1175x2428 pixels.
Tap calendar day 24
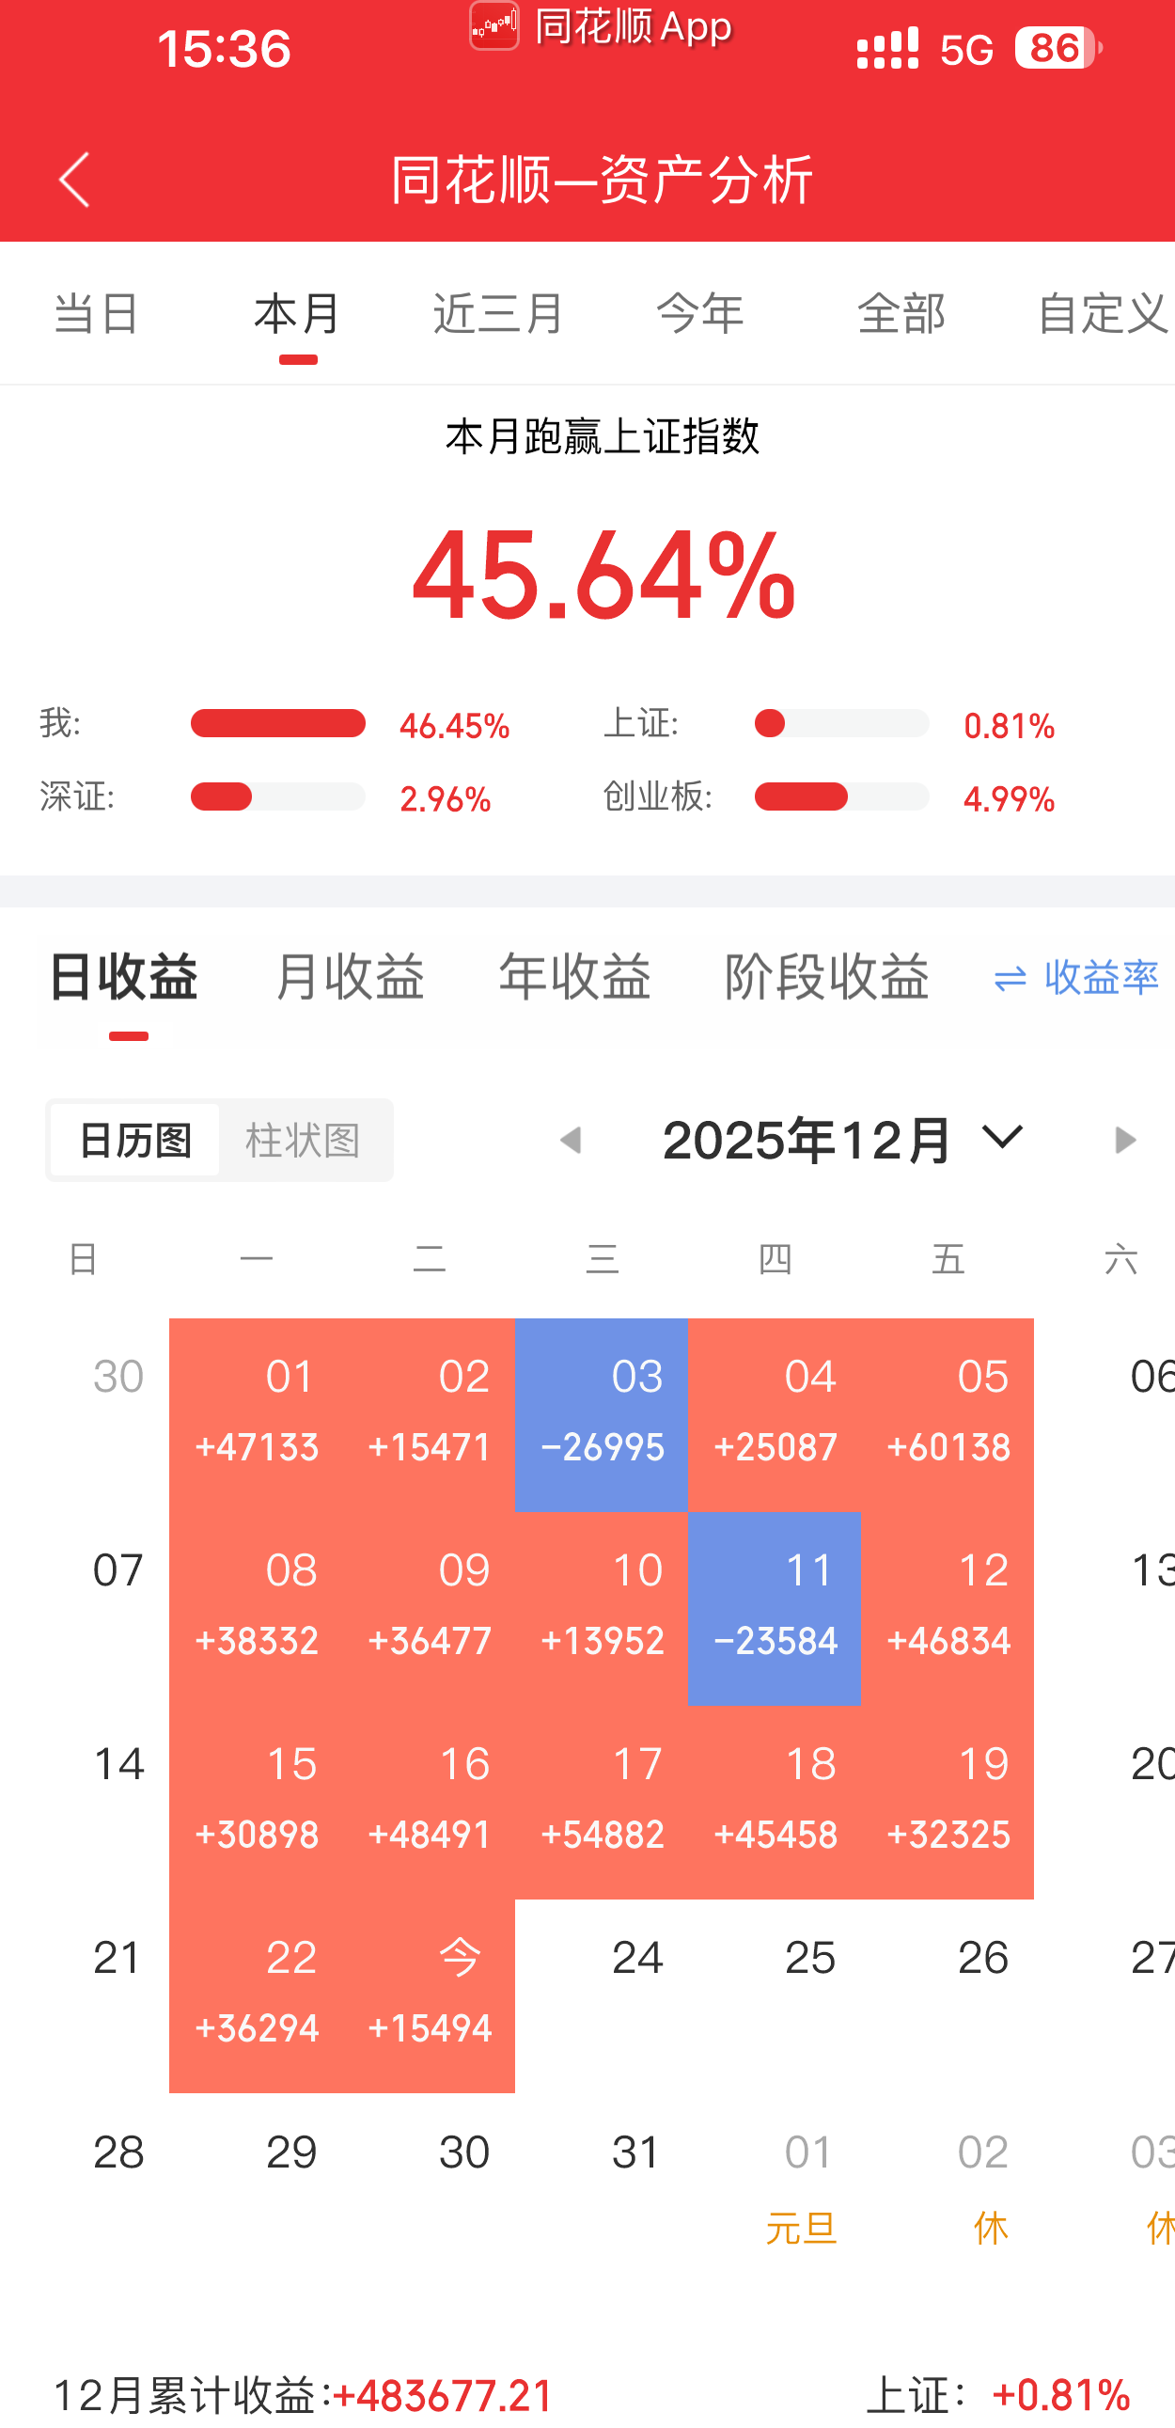[638, 1959]
